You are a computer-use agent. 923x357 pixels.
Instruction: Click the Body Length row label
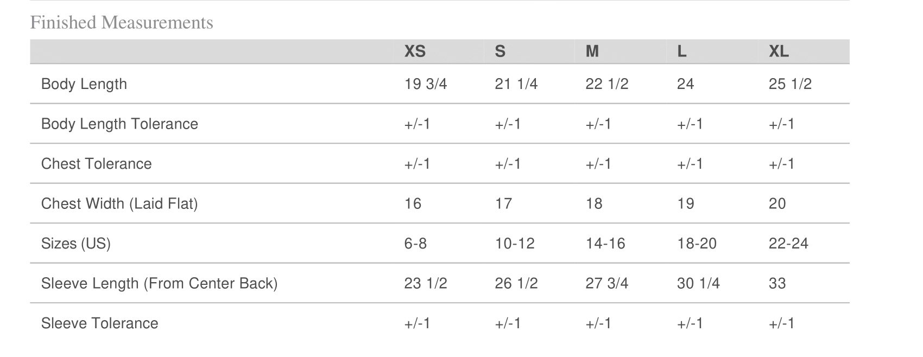click(x=84, y=84)
